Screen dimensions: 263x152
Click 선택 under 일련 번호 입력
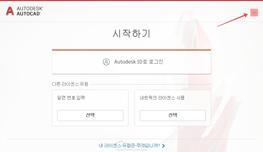coord(90,115)
